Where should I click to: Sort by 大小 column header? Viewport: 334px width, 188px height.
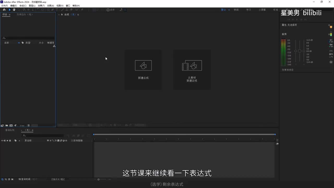click(x=41, y=43)
